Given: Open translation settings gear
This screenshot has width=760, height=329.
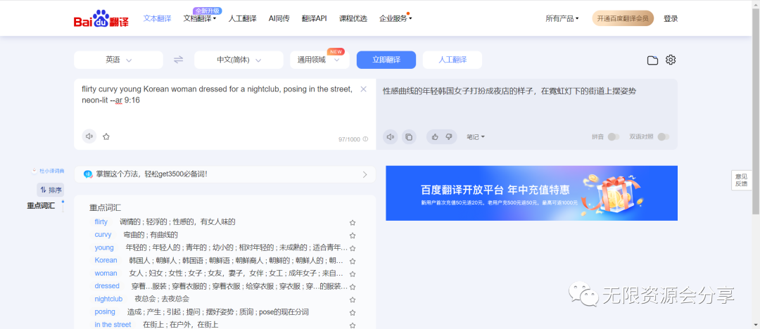Looking at the screenshot, I should coord(671,60).
